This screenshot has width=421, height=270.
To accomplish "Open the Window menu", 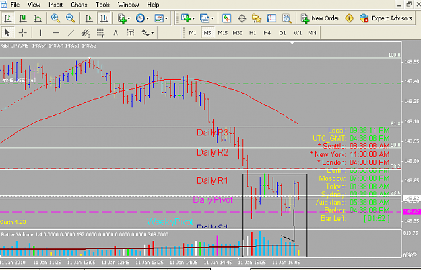I will (x=129, y=5).
